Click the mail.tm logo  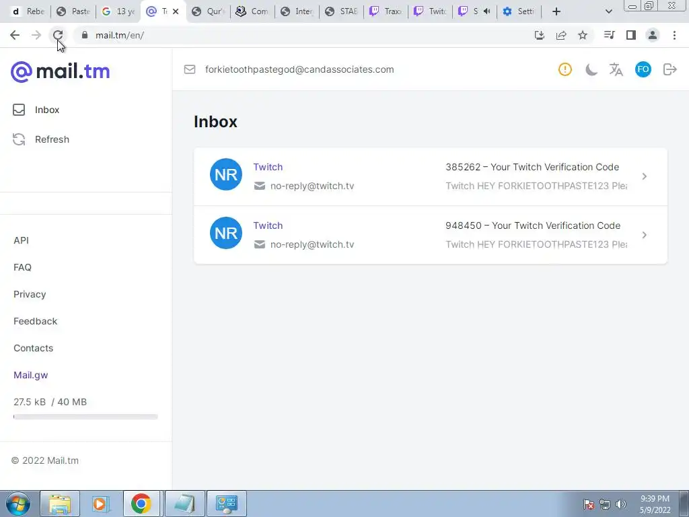pyautogui.click(x=60, y=71)
